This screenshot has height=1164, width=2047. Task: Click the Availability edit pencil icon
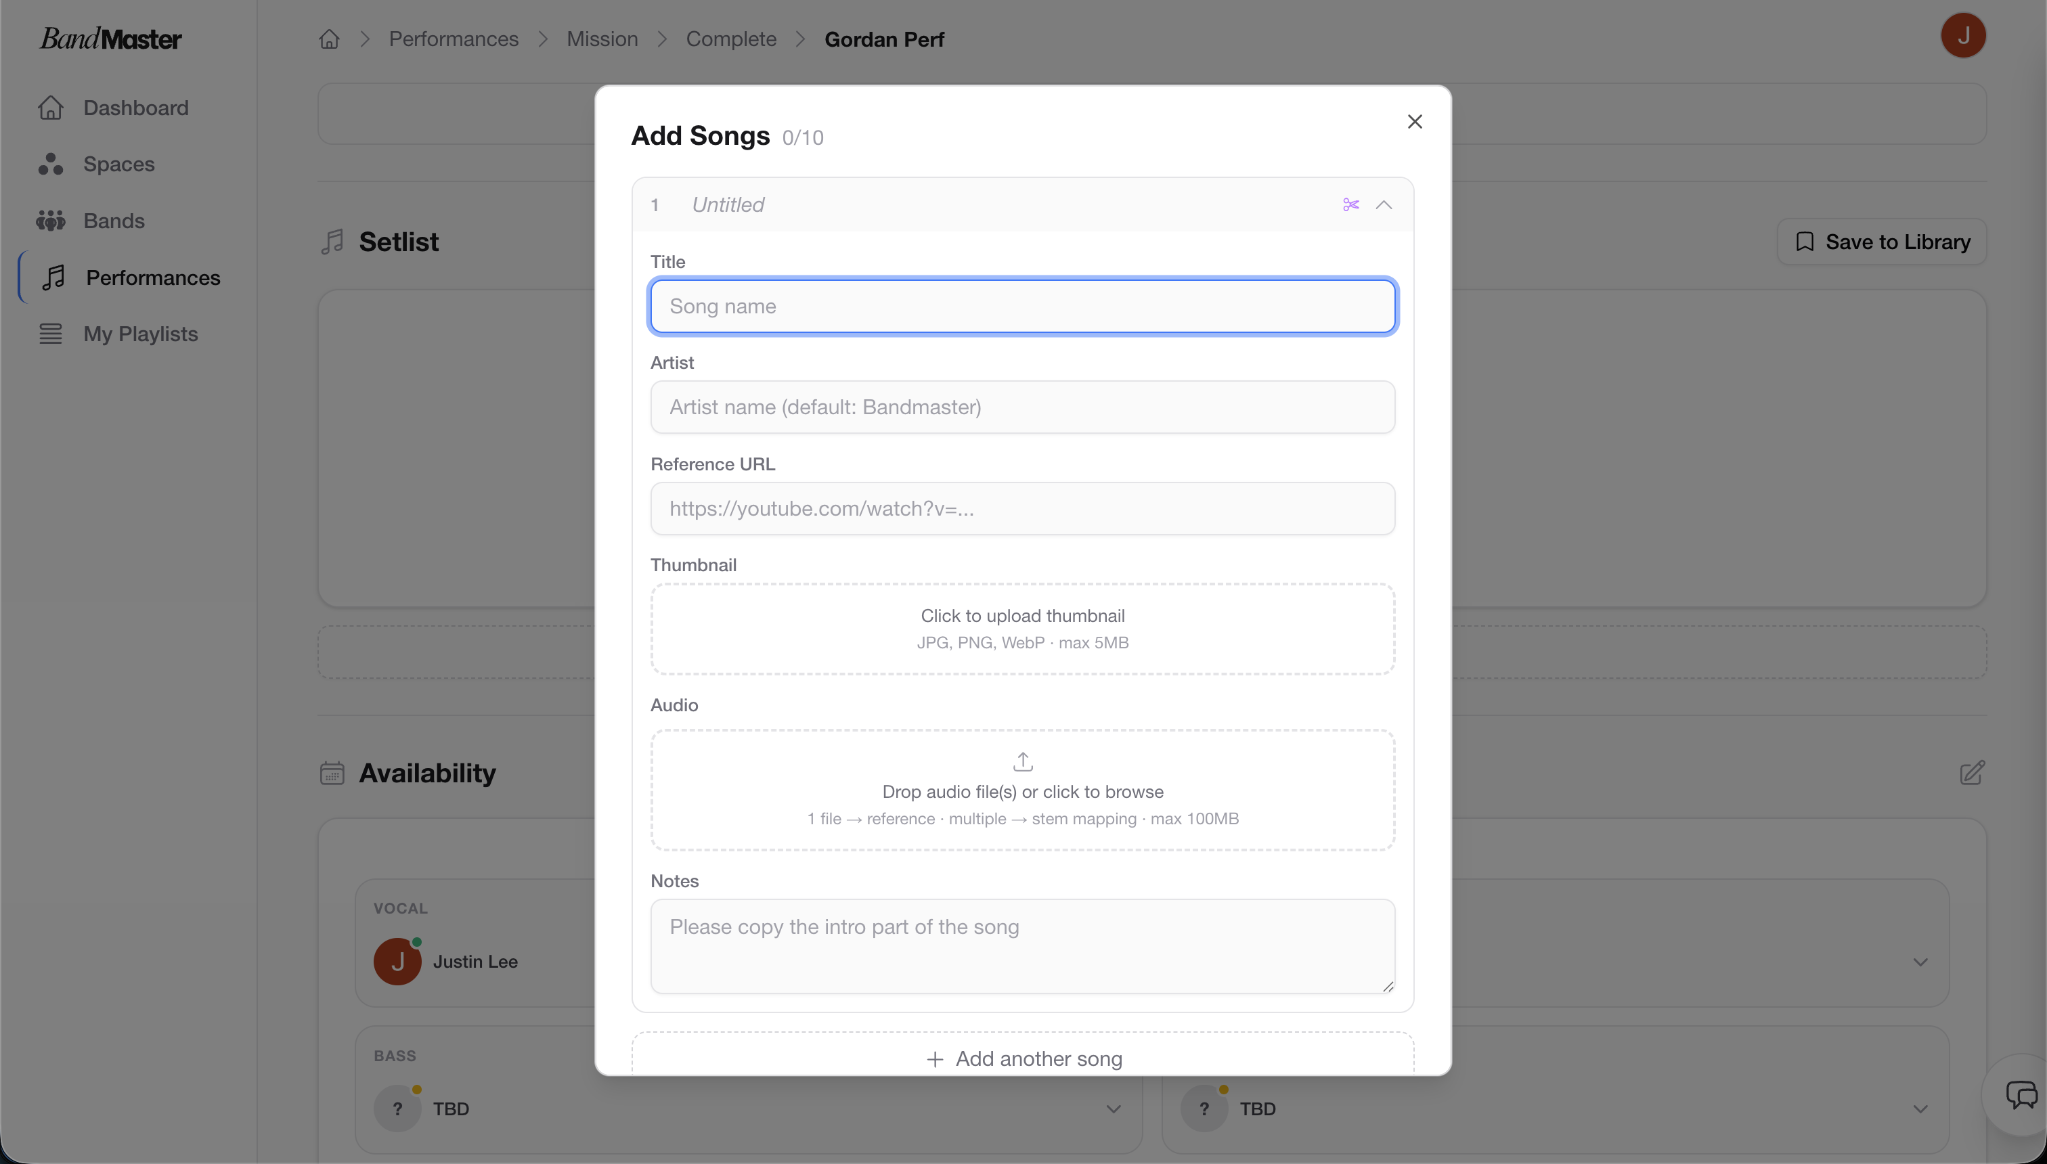(1972, 773)
